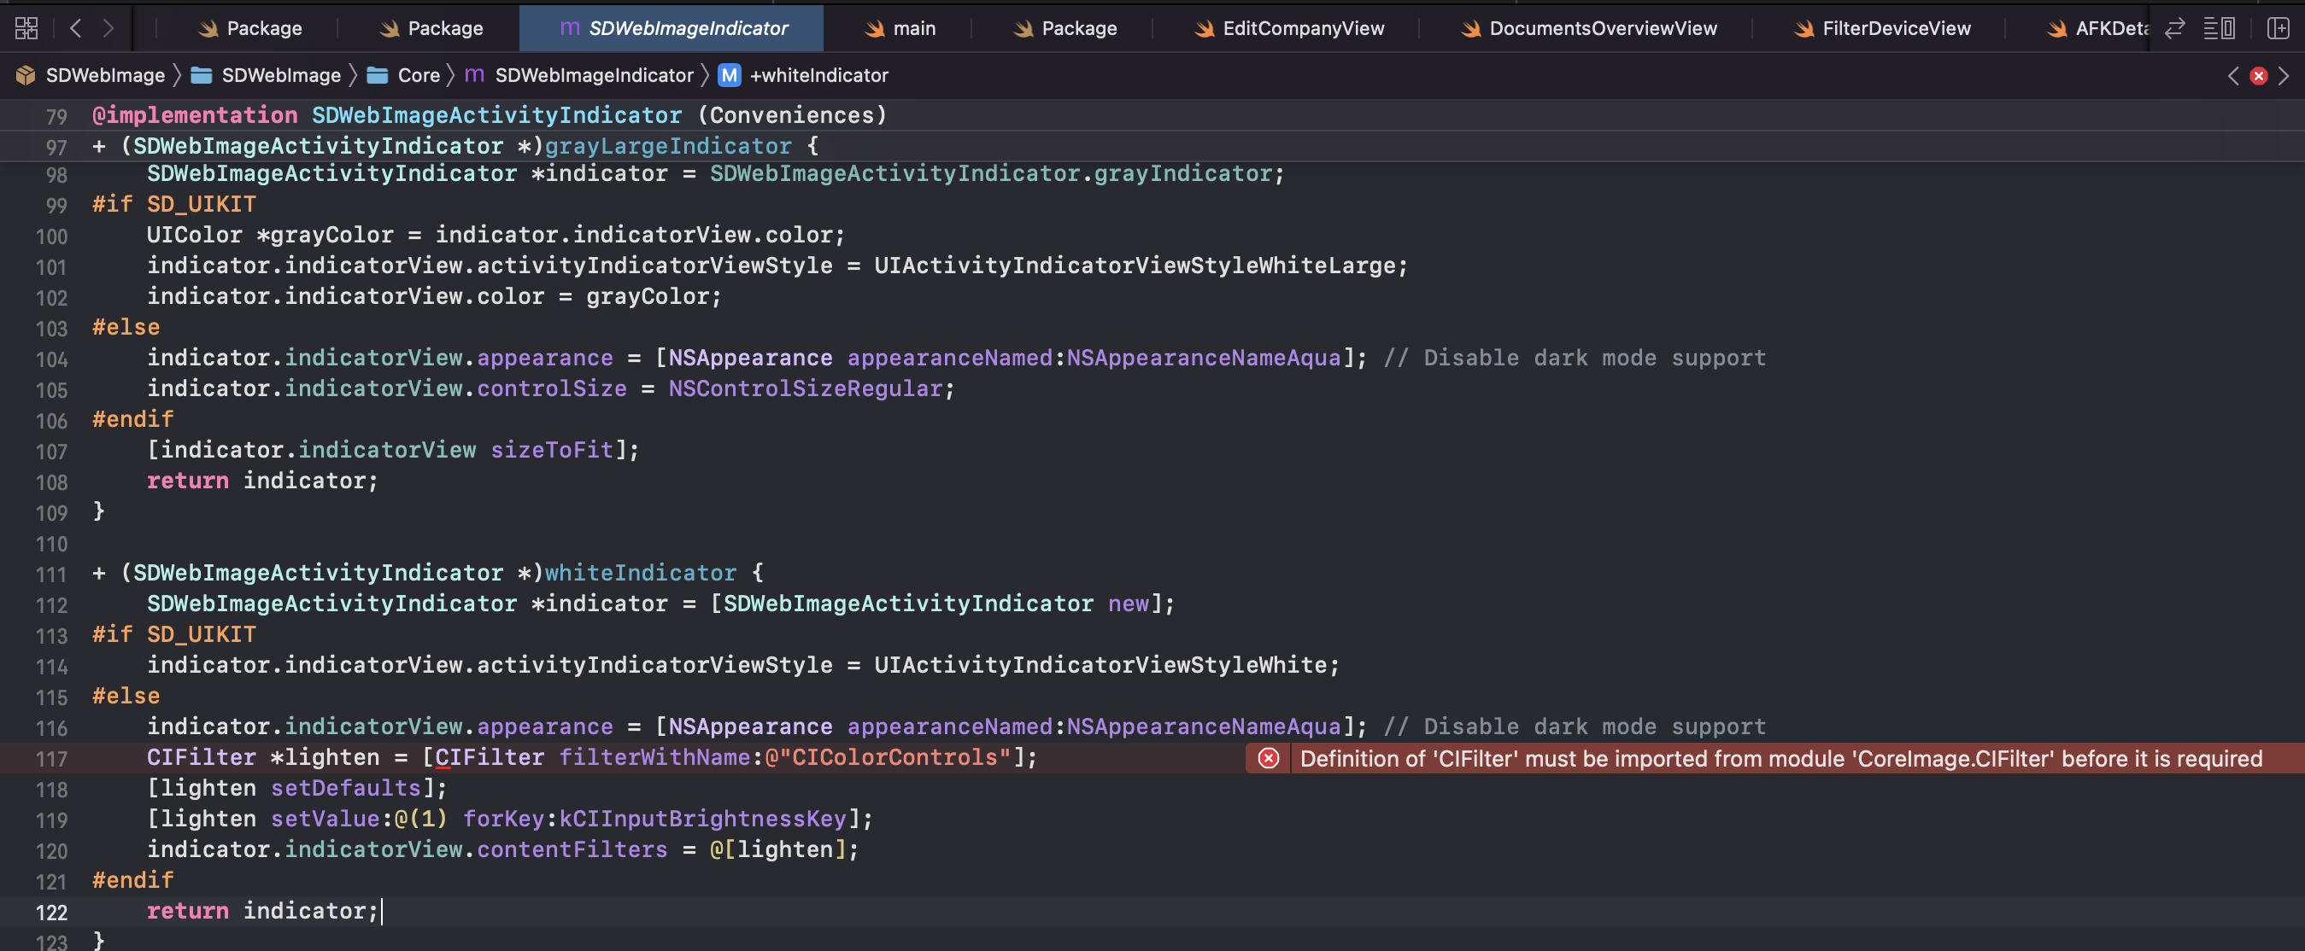Click the M method icon before +whiteIndicator
Screen dimensions: 2305x951
(x=730, y=75)
